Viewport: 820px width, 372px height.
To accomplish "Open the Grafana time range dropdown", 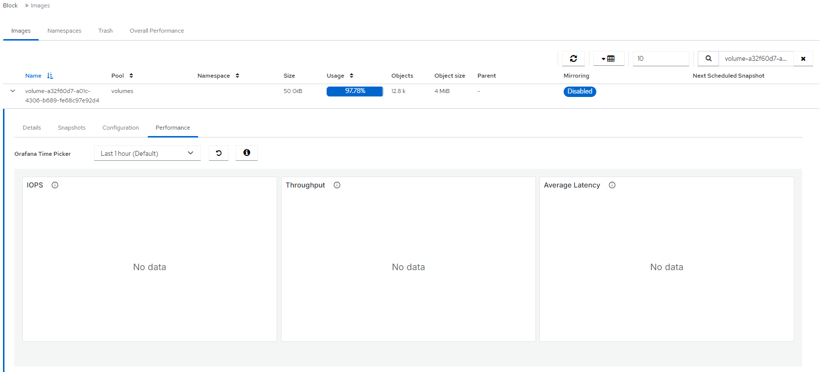I will click(147, 153).
